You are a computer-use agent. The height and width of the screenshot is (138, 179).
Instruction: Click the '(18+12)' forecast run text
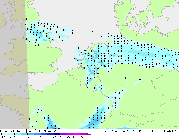169,131
